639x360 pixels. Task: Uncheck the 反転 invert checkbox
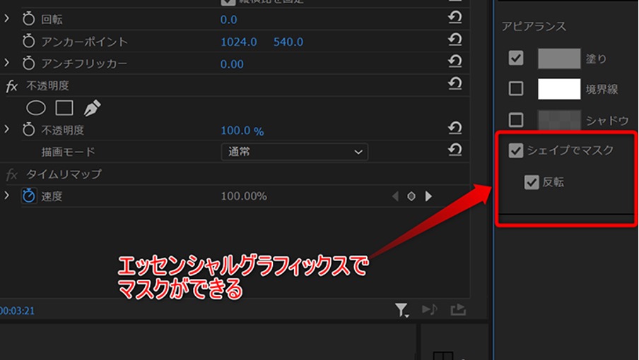point(532,182)
